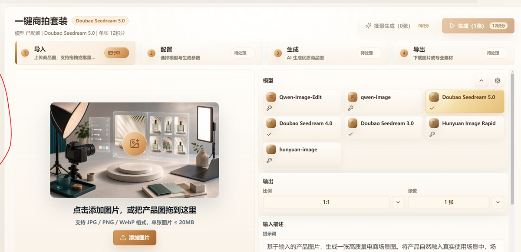Select the Qwen-Image-Edit model name

(x=300, y=97)
